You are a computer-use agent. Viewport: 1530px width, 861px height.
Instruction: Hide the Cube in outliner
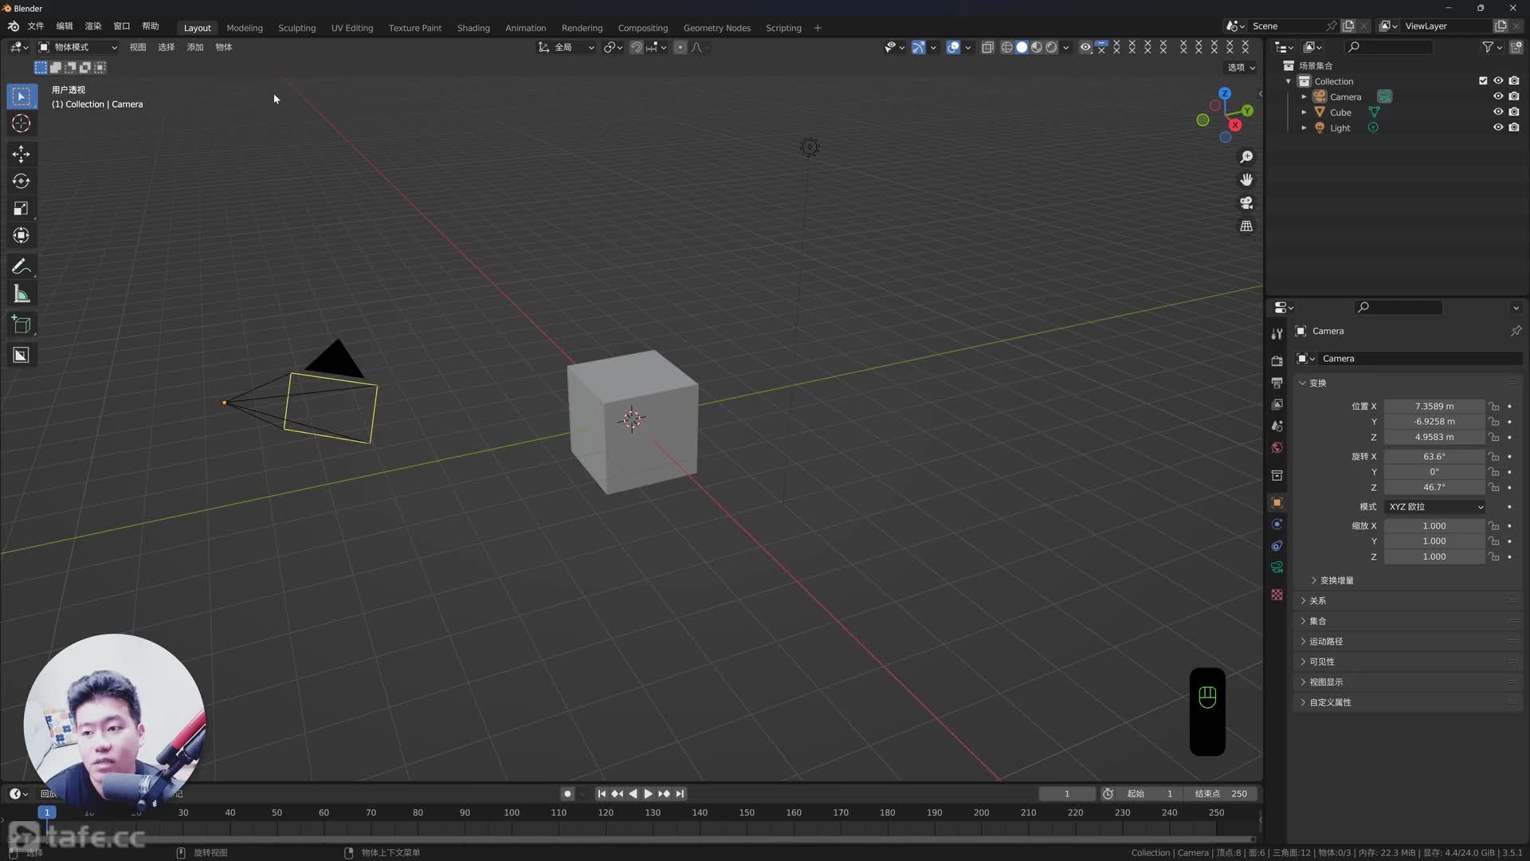pos(1498,112)
